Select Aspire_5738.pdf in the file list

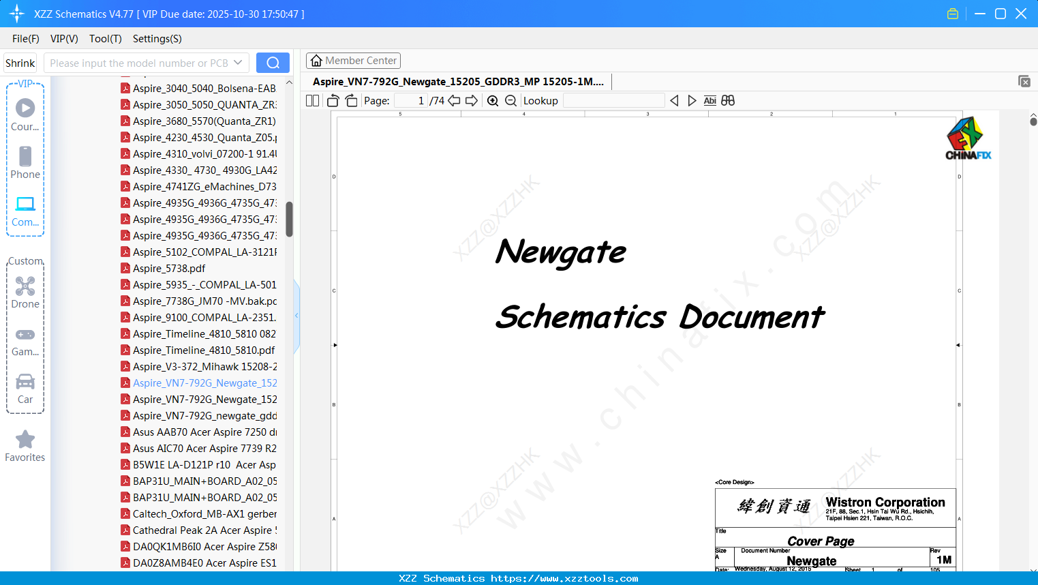(x=169, y=269)
